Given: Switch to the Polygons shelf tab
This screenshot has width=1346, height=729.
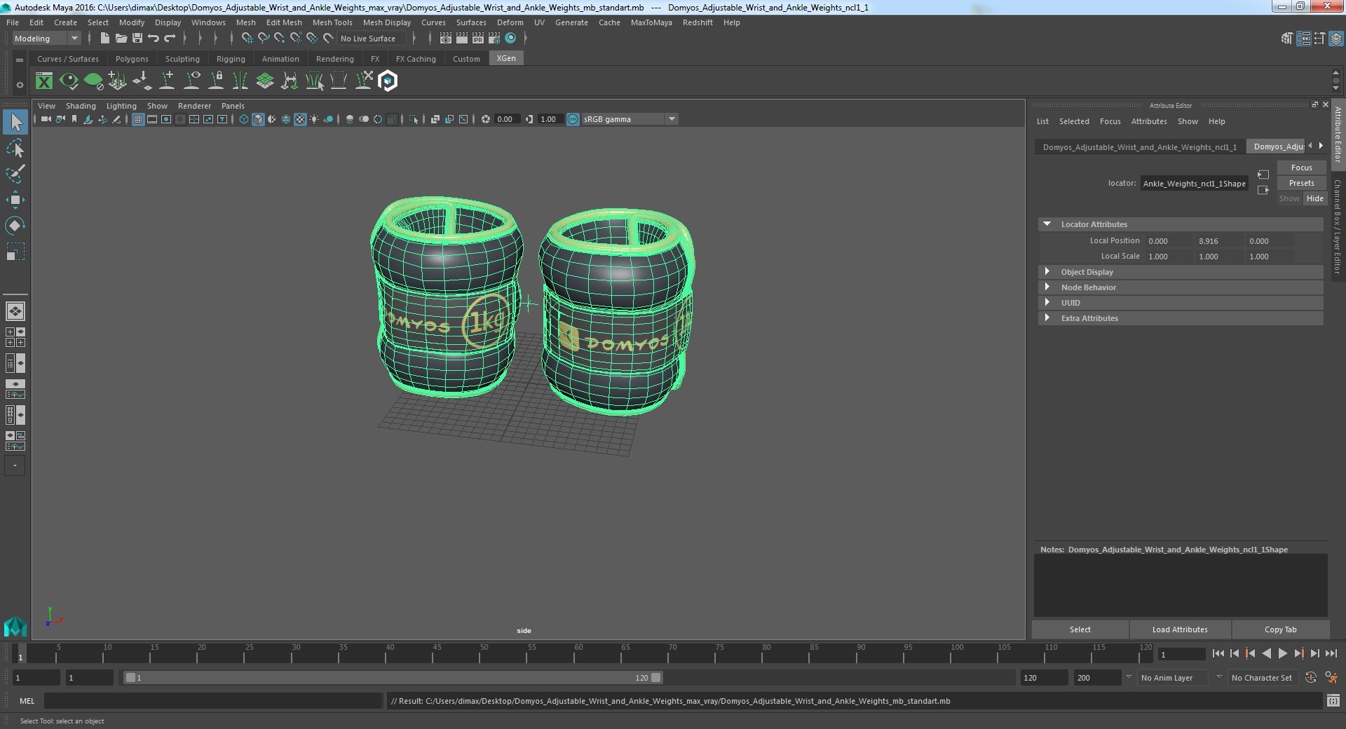Looking at the screenshot, I should (x=132, y=59).
